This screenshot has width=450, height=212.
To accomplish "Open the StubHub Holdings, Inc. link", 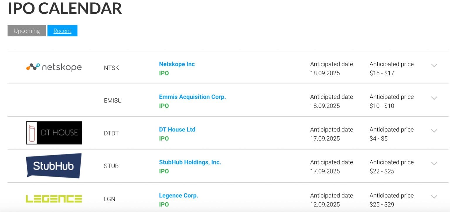I will (190, 162).
